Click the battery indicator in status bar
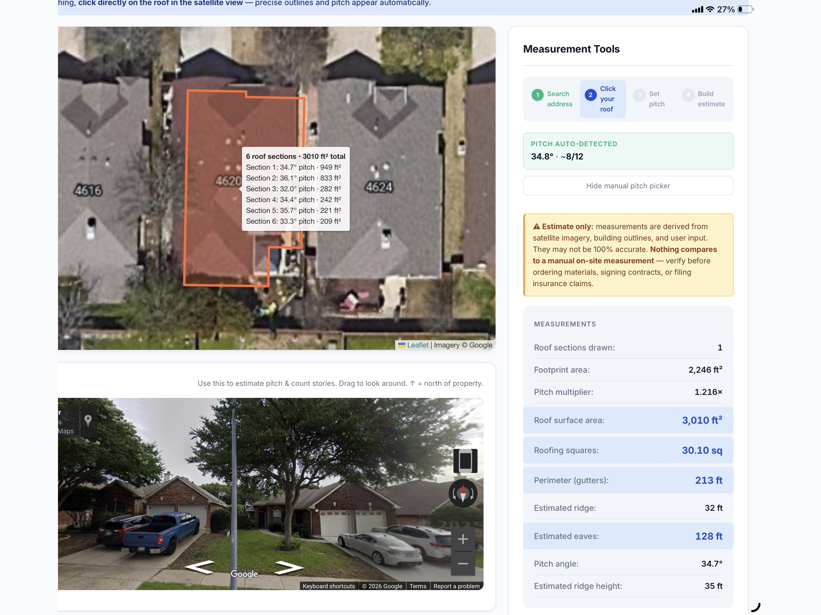This screenshot has height=615, width=821. [746, 9]
